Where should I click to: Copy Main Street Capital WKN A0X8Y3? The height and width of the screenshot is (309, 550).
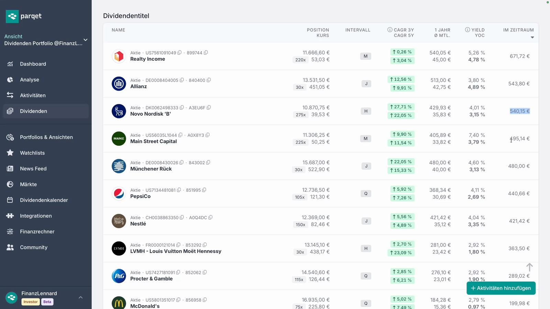pos(208,135)
